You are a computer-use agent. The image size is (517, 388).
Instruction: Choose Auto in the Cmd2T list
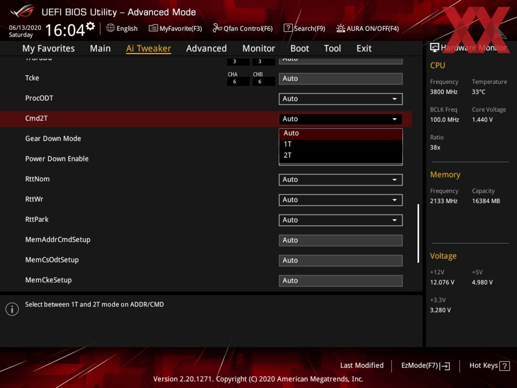(x=341, y=134)
